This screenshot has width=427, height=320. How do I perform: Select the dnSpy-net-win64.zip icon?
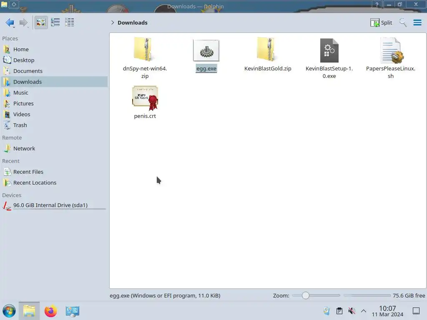(x=145, y=50)
